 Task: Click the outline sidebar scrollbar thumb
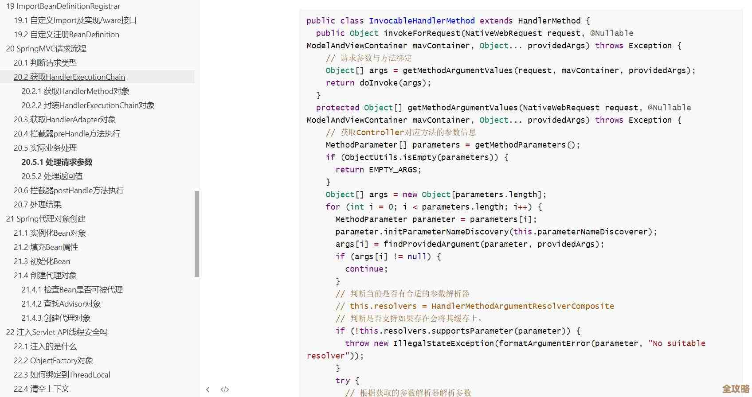click(x=197, y=234)
